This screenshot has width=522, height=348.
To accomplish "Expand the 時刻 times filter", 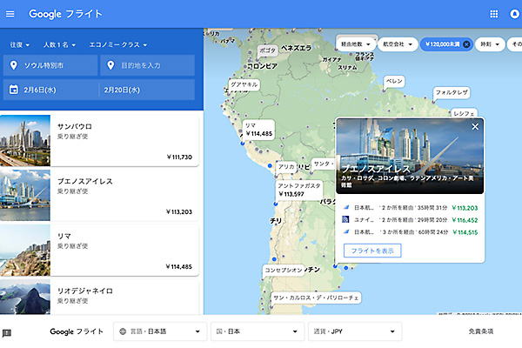I will pyautogui.click(x=490, y=44).
